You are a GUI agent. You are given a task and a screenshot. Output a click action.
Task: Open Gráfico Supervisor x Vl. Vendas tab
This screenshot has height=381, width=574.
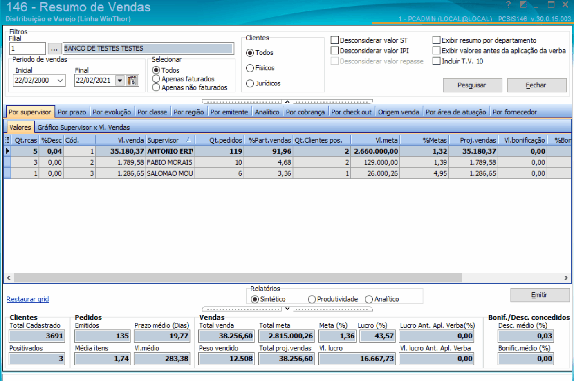(x=83, y=128)
